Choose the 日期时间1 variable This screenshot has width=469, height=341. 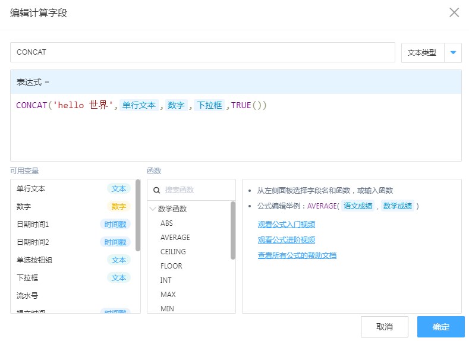[x=33, y=225]
